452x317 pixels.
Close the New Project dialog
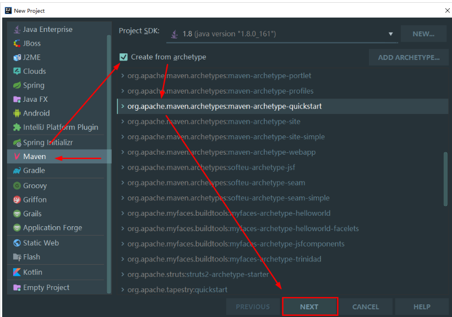pos(448,10)
